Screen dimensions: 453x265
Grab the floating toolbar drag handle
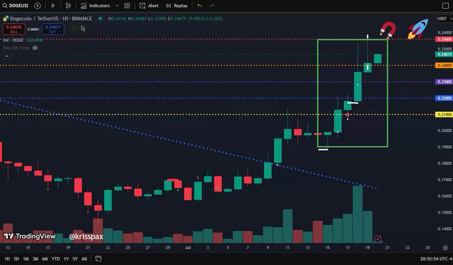[x=73, y=28]
